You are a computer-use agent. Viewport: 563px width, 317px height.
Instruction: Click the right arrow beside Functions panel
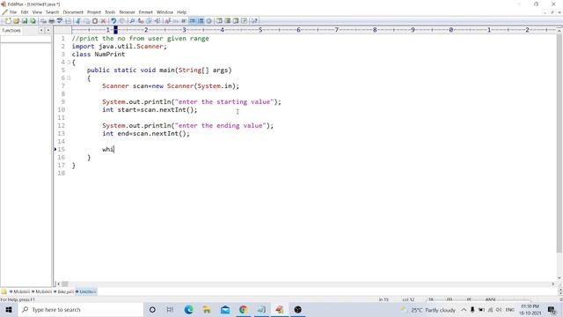(x=48, y=31)
